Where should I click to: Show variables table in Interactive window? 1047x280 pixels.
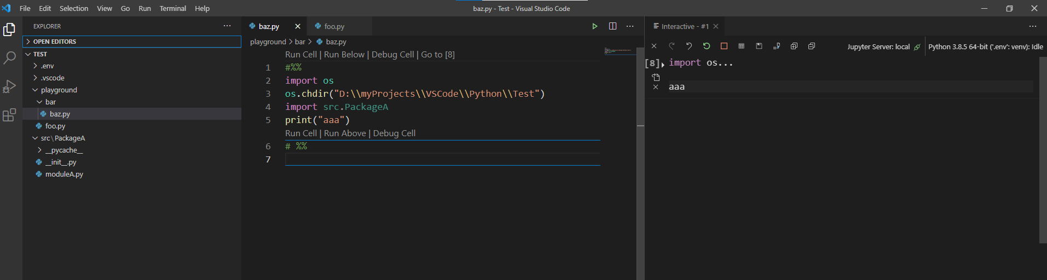click(x=742, y=46)
